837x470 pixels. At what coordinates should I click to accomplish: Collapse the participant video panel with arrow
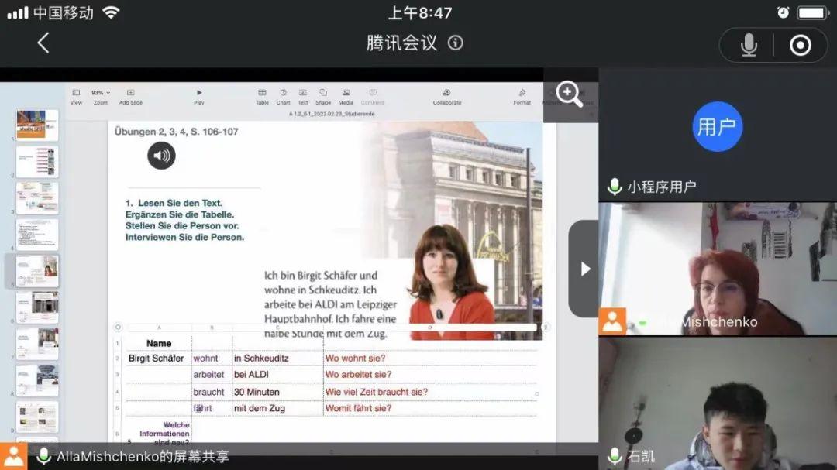point(584,269)
